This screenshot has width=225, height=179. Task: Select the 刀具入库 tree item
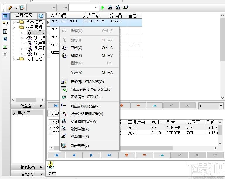[36, 33]
